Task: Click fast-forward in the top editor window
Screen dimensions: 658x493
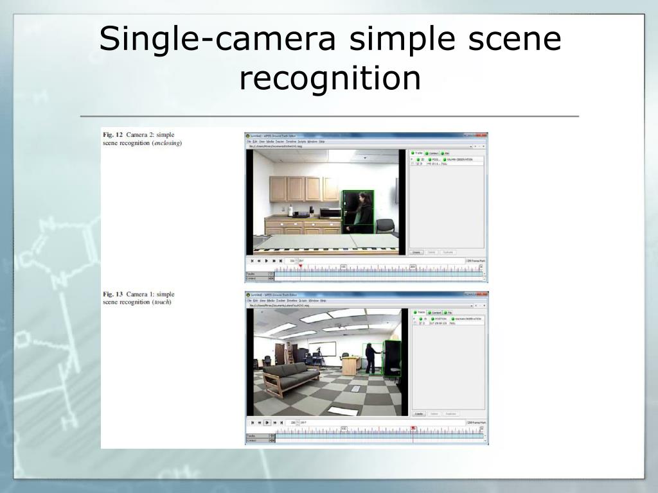Action: [274, 261]
